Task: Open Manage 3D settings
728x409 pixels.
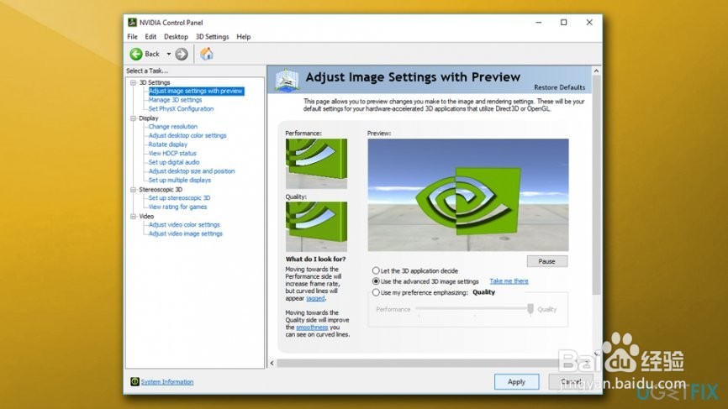Action: (x=175, y=100)
